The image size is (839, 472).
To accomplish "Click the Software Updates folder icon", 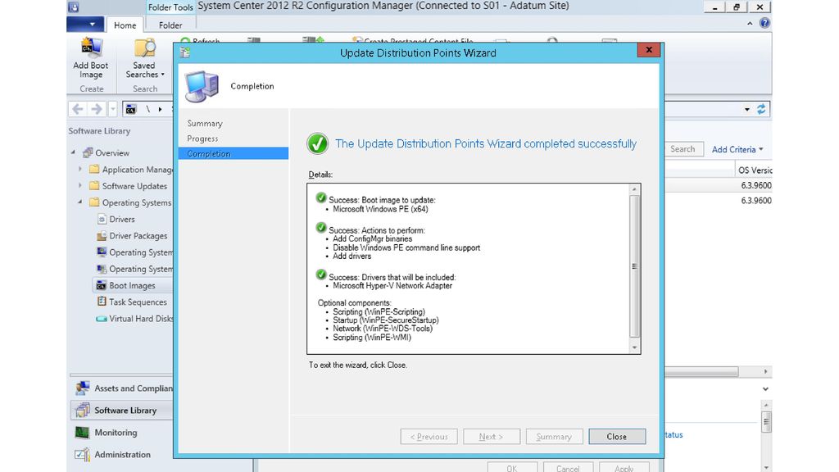I will pyautogui.click(x=94, y=186).
